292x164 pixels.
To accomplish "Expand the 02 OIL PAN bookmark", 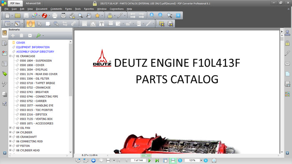I will click(10, 128).
